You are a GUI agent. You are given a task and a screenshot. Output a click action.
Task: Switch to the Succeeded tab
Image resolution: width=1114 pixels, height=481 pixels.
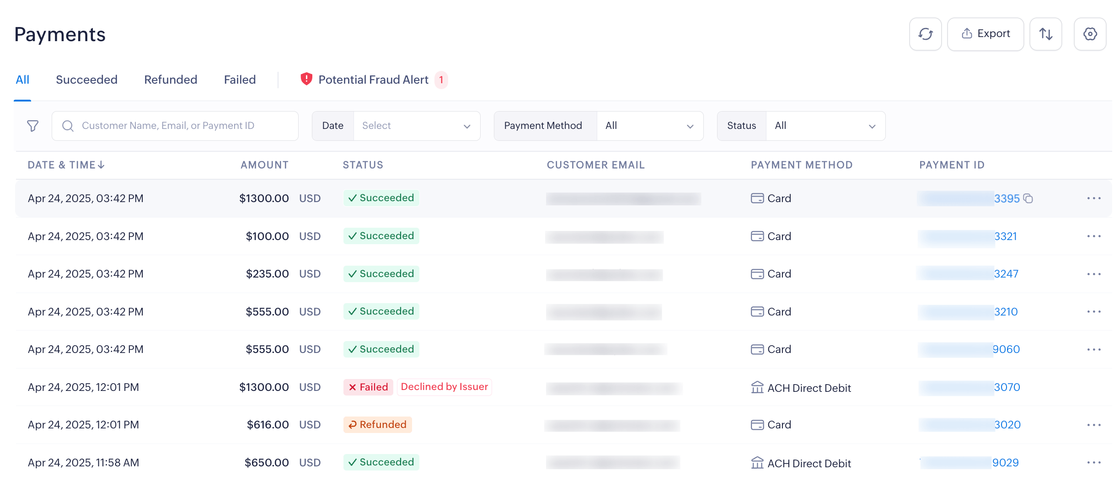tap(86, 79)
